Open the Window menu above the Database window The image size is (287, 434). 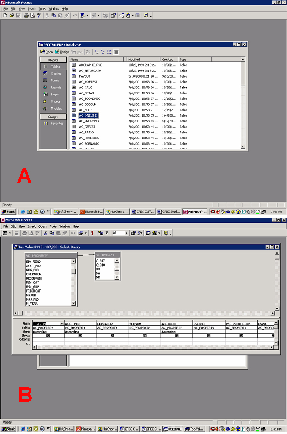pyautogui.click(x=54, y=9)
